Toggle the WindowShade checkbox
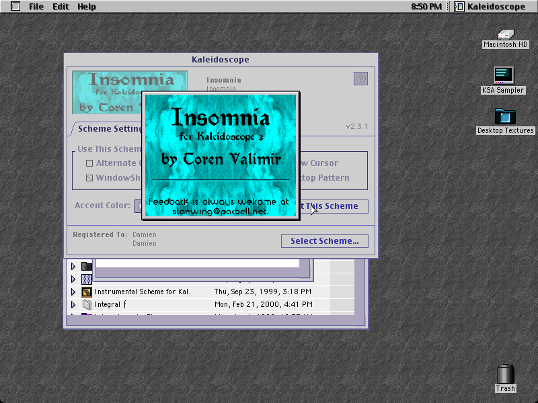 (89, 178)
